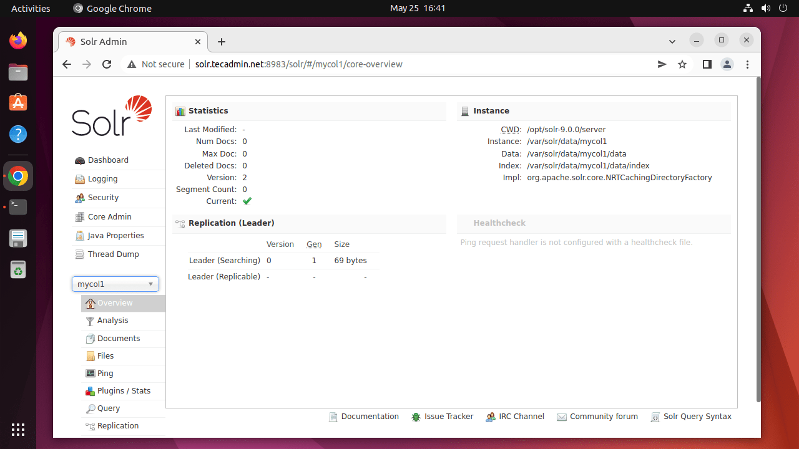
Task: Open the Replication section for mycol1
Action: [117, 425]
